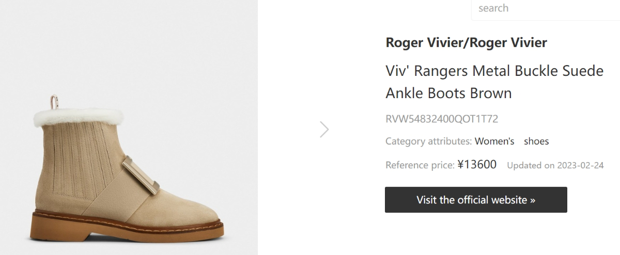This screenshot has height=255, width=620.
Task: Click the ¥13600 reference price value
Action: point(477,165)
